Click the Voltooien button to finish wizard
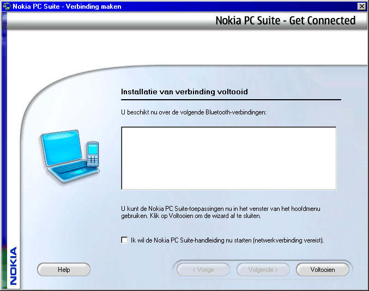The image size is (369, 291). click(323, 270)
